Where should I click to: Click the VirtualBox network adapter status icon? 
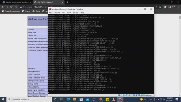(126, 95)
